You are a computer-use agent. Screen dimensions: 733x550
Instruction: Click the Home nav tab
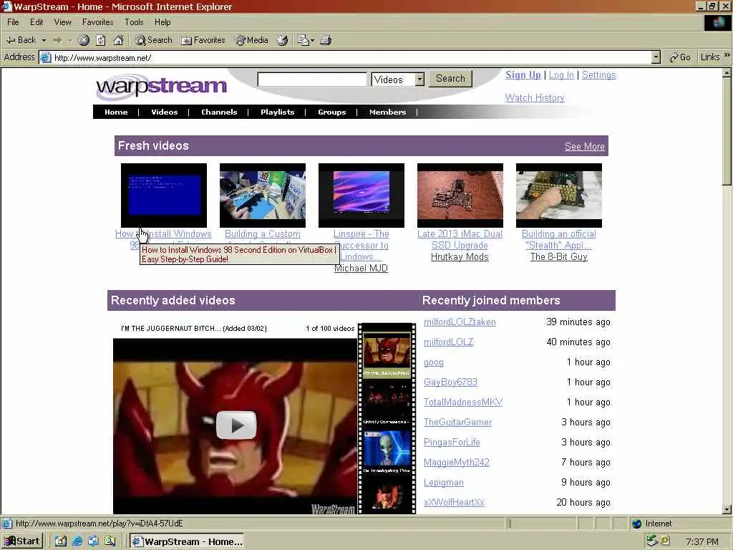tap(116, 112)
